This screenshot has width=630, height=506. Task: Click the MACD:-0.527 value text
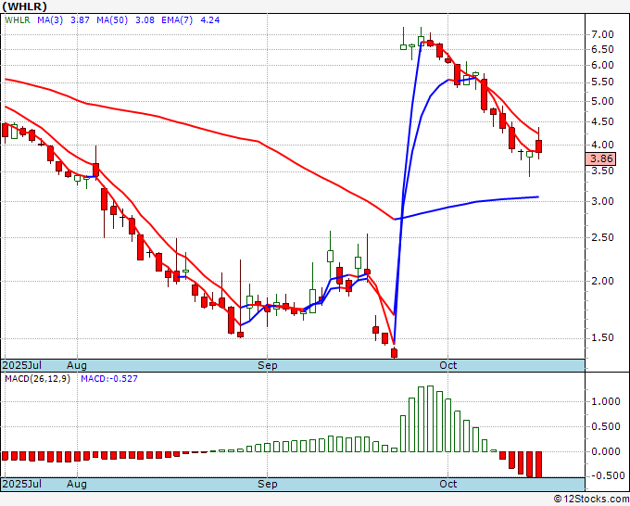(x=109, y=379)
